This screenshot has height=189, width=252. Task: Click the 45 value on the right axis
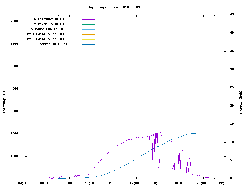(x=232, y=14)
